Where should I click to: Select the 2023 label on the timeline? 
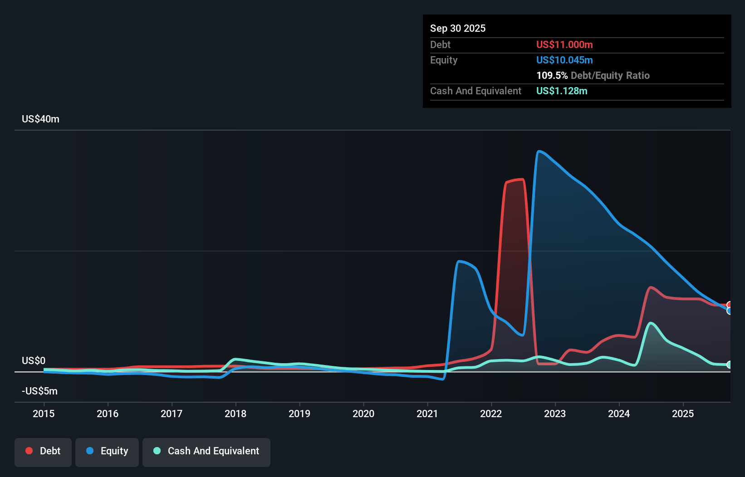point(555,414)
